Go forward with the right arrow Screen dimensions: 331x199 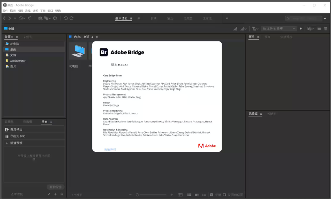click(x=10, y=18)
